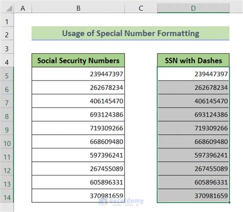243x212 pixels.
Task: Click the Select All corner triangle
Action: point(9,9)
